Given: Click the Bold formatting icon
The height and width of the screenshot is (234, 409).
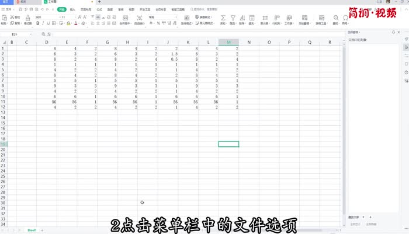Looking at the screenshot, I should 37,24.
